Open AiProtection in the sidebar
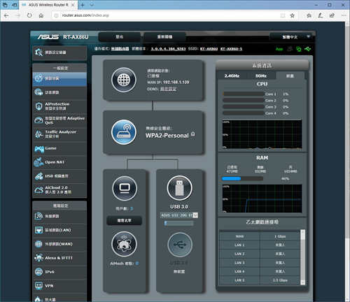The width and height of the screenshot is (350, 302). [x=59, y=106]
